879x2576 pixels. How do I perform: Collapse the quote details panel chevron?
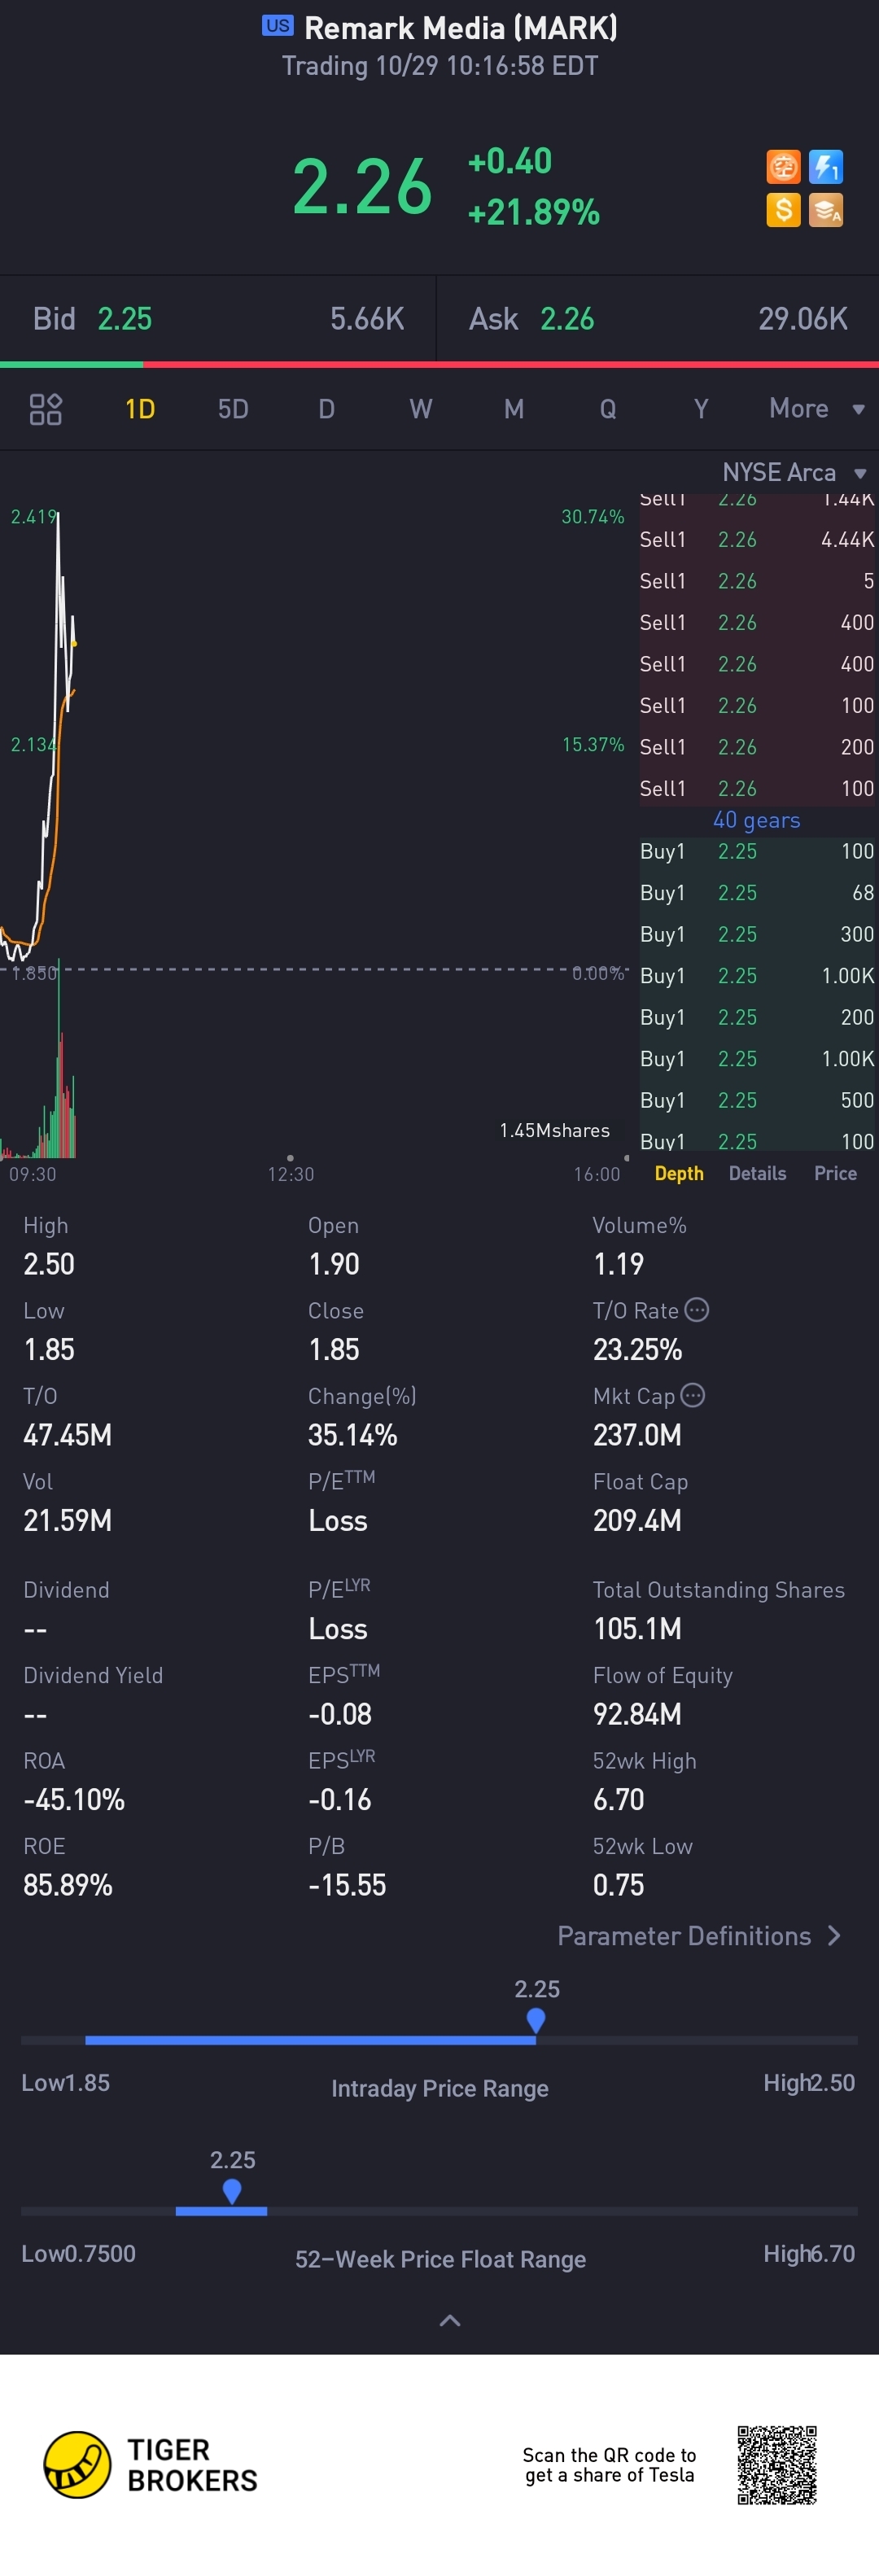click(x=450, y=2320)
